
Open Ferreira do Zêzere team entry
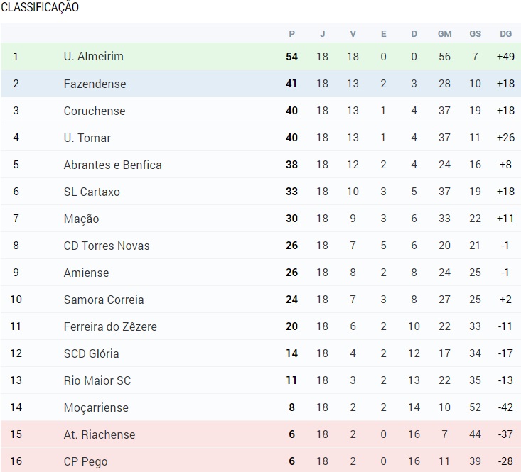pos(110,326)
